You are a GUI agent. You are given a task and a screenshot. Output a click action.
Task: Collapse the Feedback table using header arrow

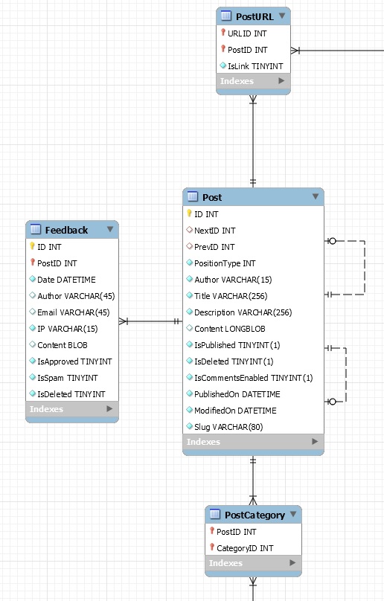tap(110, 229)
